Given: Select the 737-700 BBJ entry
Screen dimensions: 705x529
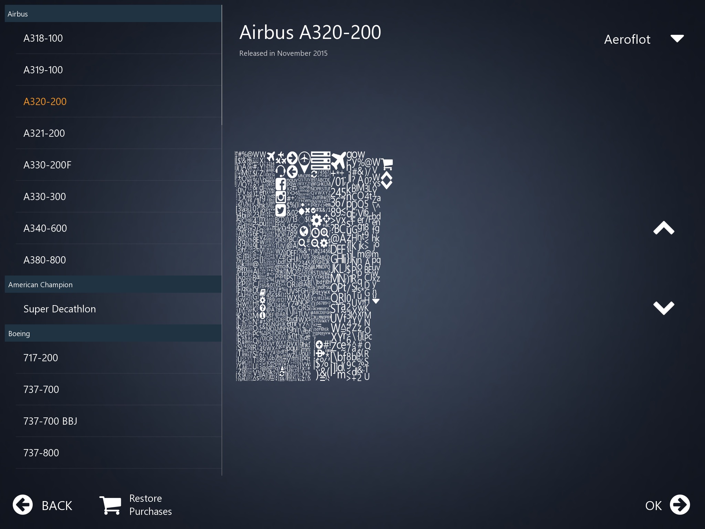Looking at the screenshot, I should click(x=50, y=421).
